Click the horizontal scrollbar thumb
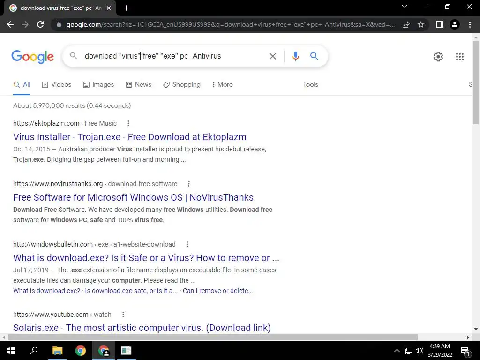The width and height of the screenshot is (480, 360). pyautogui.click(x=213, y=337)
